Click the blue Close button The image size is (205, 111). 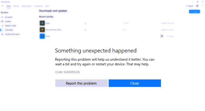tap(135, 83)
